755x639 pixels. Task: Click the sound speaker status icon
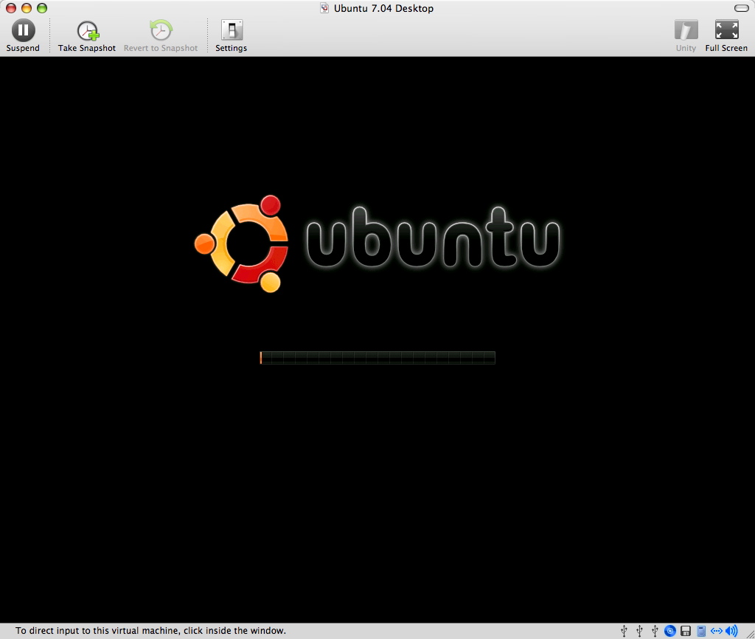(x=731, y=631)
